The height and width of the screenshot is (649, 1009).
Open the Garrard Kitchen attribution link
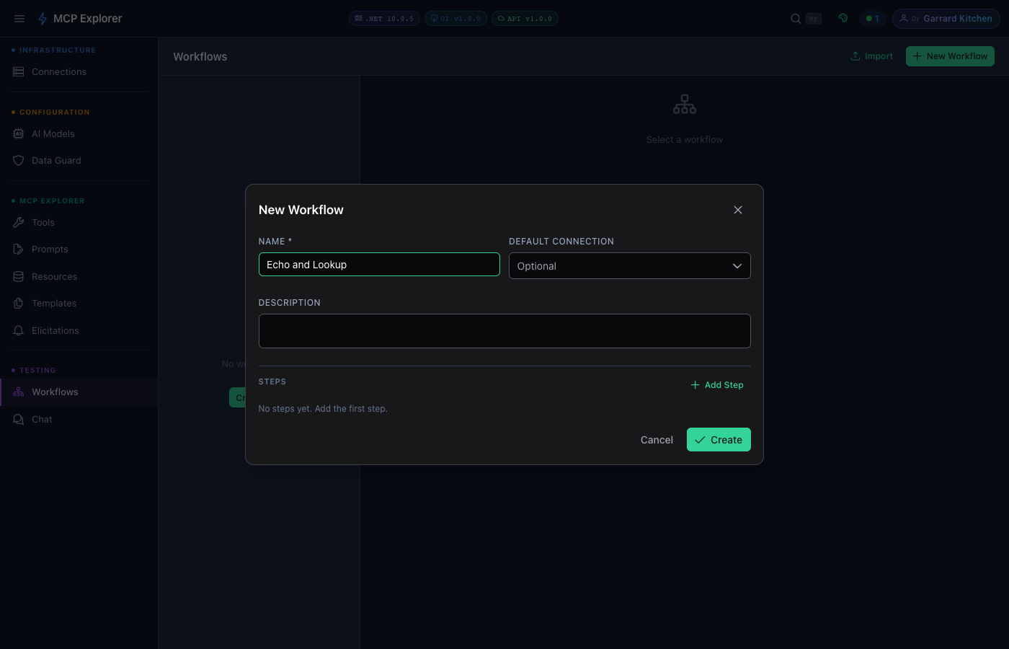coord(946,18)
